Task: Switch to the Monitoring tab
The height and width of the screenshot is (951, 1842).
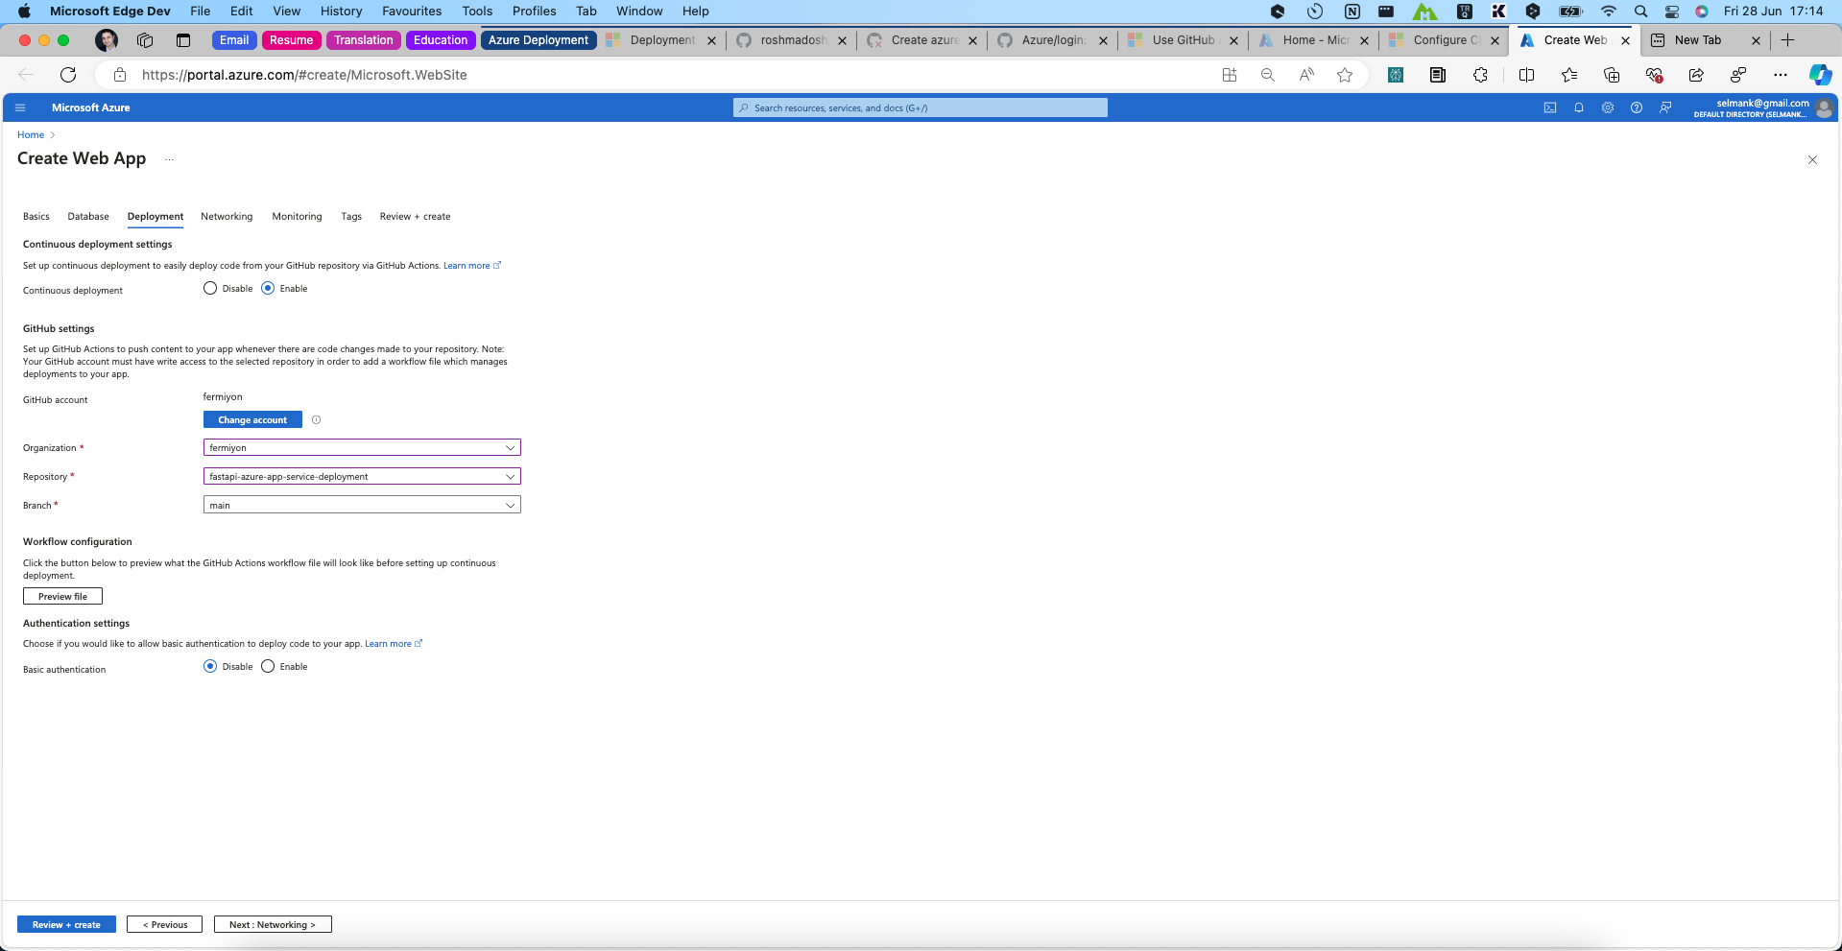Action: pos(297,216)
